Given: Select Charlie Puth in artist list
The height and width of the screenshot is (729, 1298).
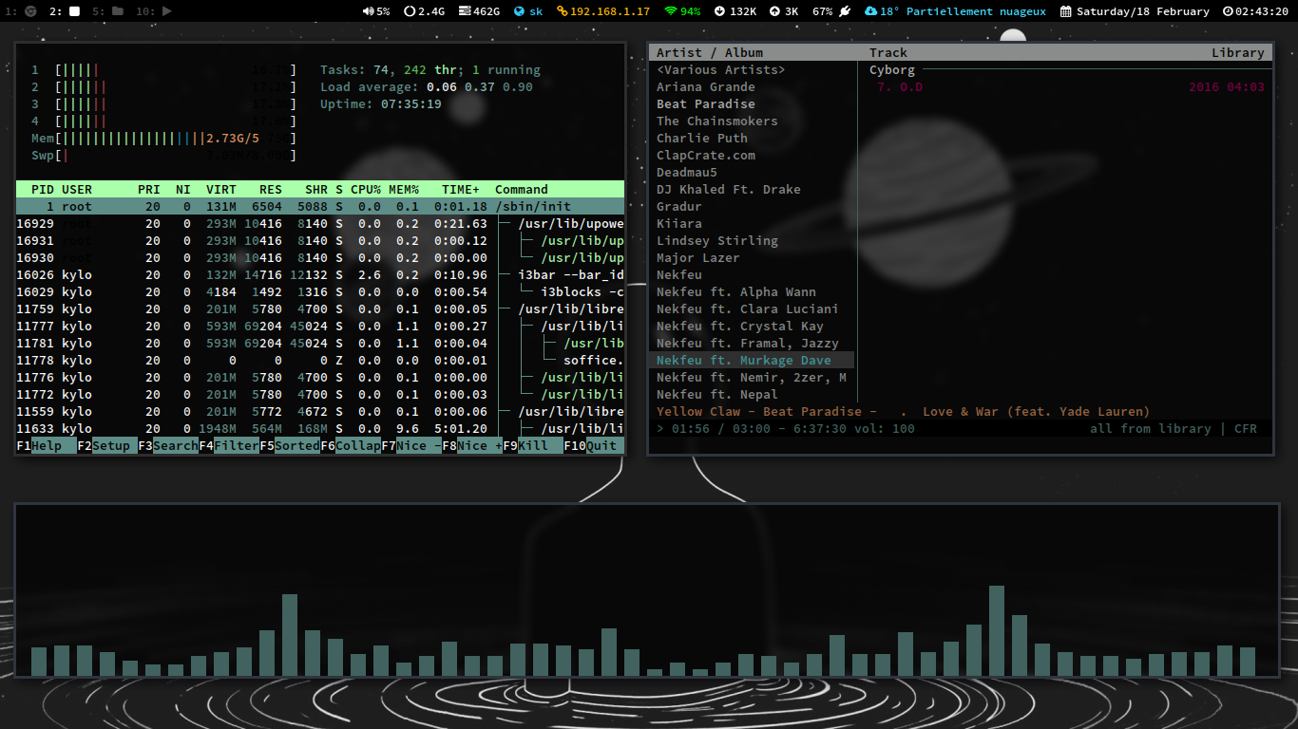Looking at the screenshot, I should coord(702,138).
